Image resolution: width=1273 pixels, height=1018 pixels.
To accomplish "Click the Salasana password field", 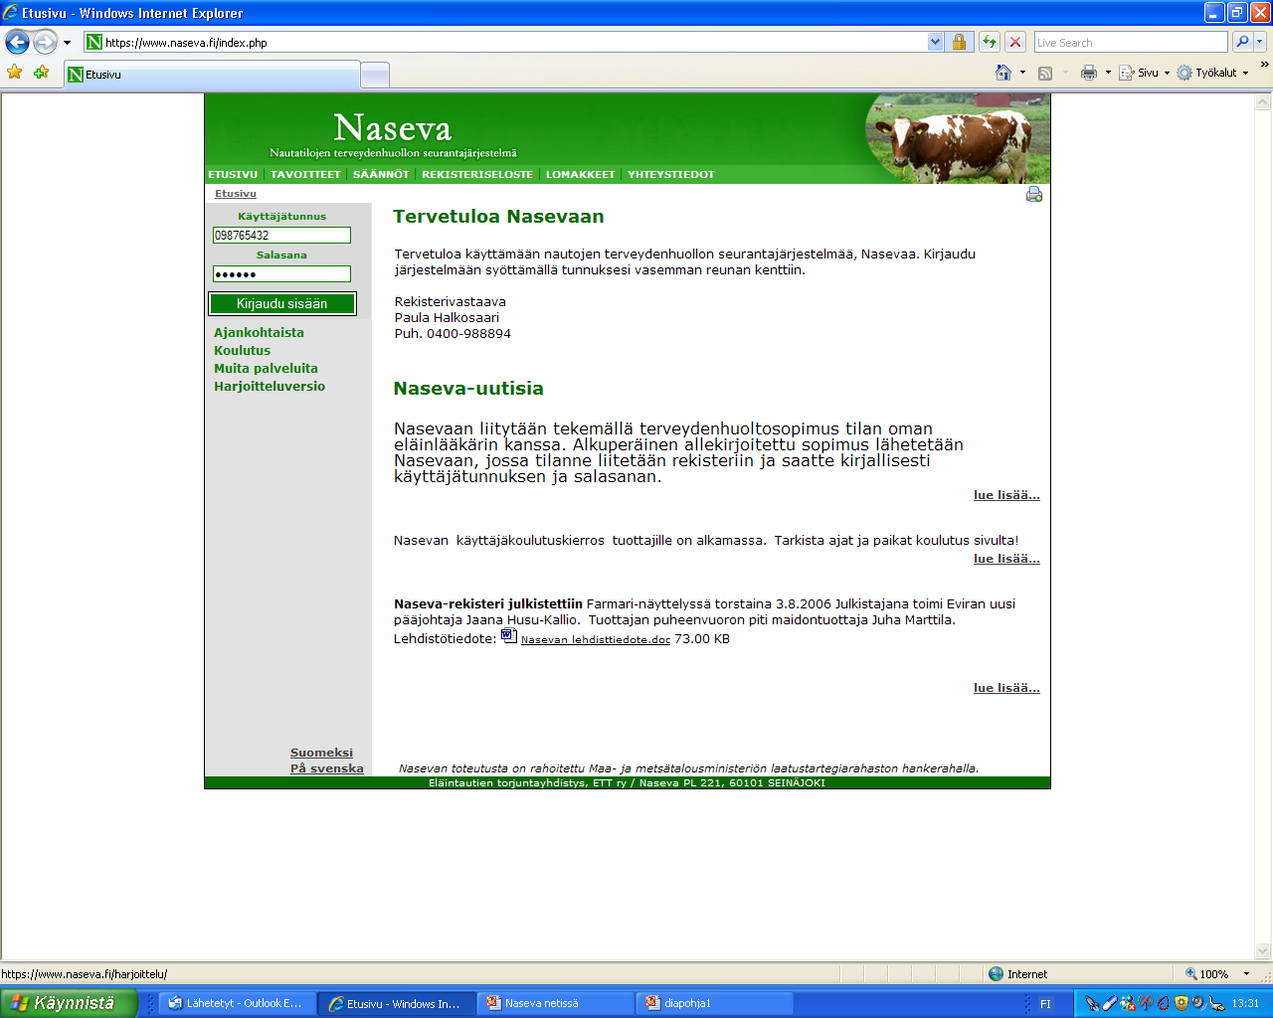I will pyautogui.click(x=281, y=274).
